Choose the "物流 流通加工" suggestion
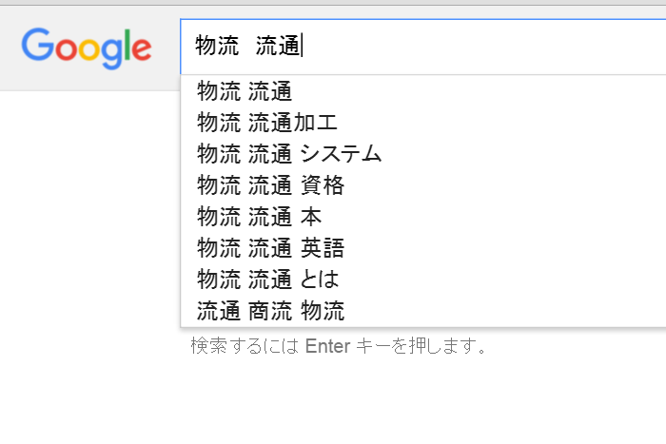666x444 pixels. pyautogui.click(x=267, y=123)
